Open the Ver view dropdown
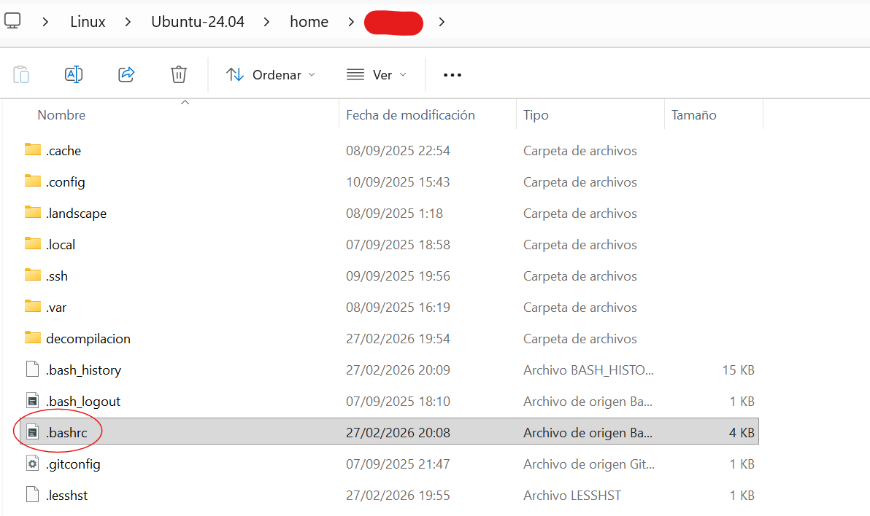The height and width of the screenshot is (516, 870). tap(377, 75)
